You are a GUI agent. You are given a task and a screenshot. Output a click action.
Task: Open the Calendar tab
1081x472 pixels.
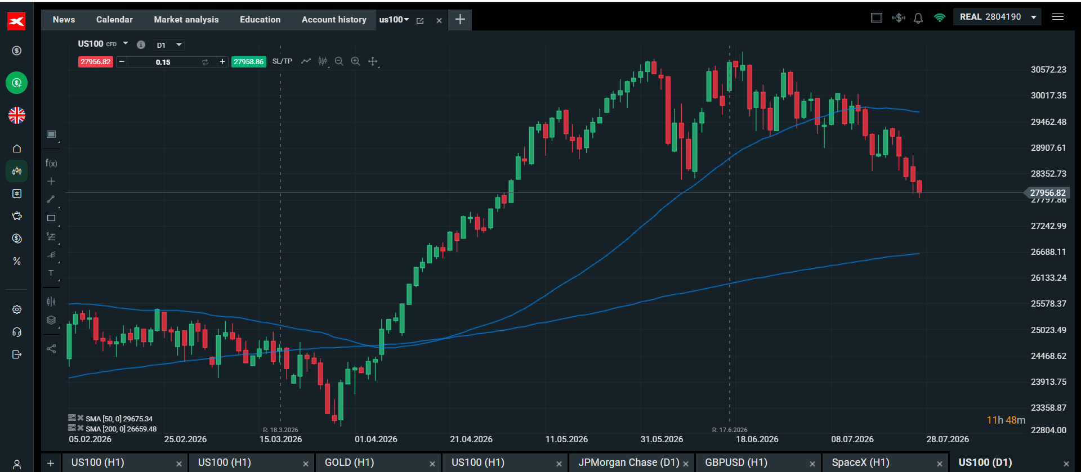[114, 20]
